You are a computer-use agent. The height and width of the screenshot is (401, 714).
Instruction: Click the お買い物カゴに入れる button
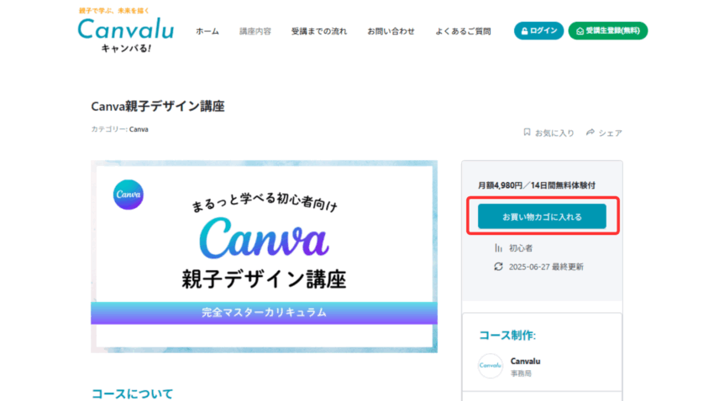pos(542,216)
